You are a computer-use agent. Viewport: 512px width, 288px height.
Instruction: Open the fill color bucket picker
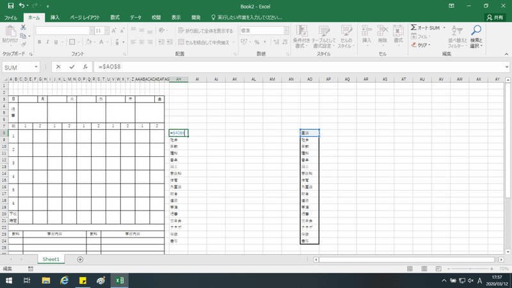point(89,42)
